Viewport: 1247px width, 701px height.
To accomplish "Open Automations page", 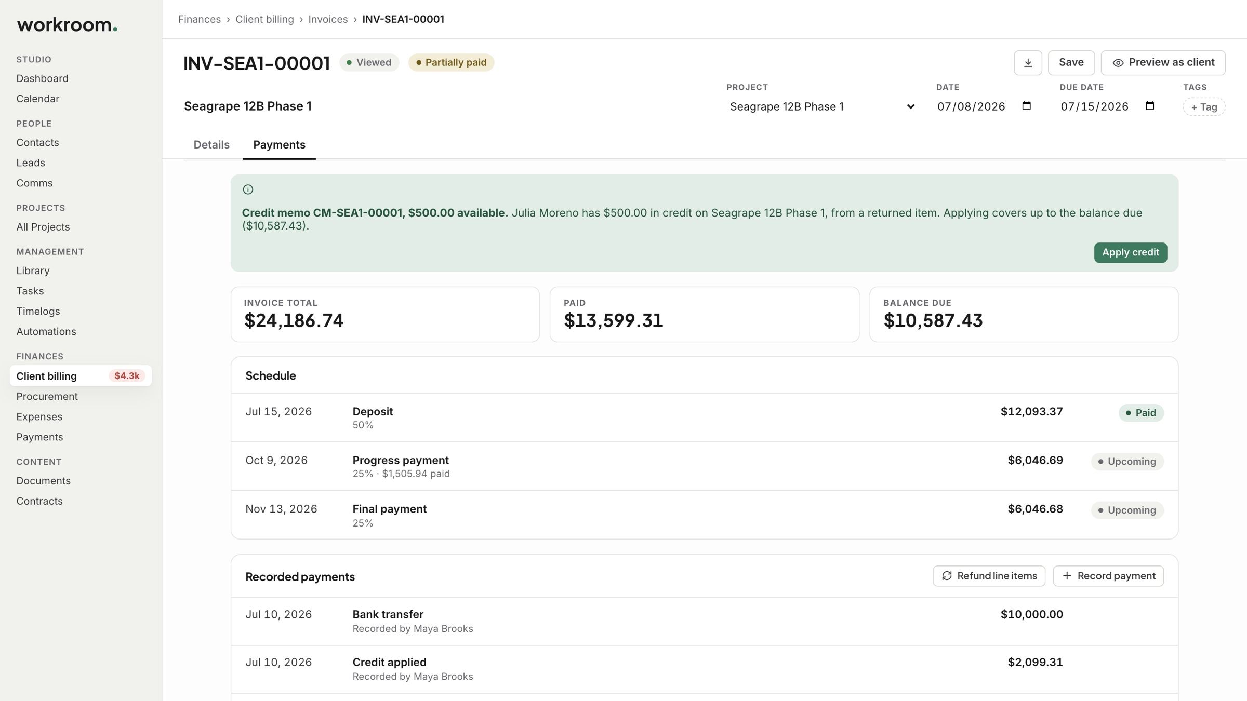I will coord(46,331).
